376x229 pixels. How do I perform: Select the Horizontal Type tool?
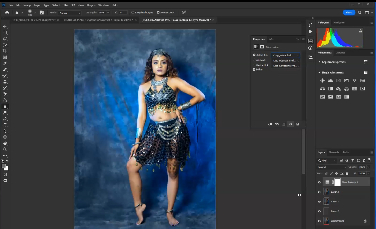point(5,125)
